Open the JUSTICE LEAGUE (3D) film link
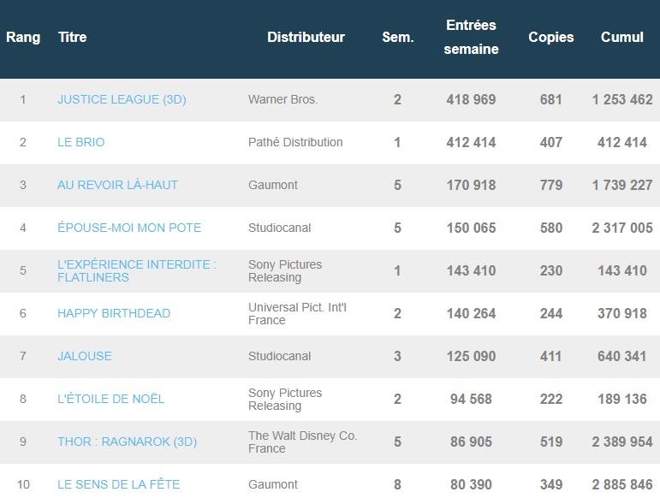Image resolution: width=660 pixels, height=498 pixels. coord(122,99)
